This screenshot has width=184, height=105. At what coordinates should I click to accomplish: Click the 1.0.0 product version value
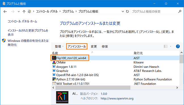pyautogui.click(x=104, y=94)
